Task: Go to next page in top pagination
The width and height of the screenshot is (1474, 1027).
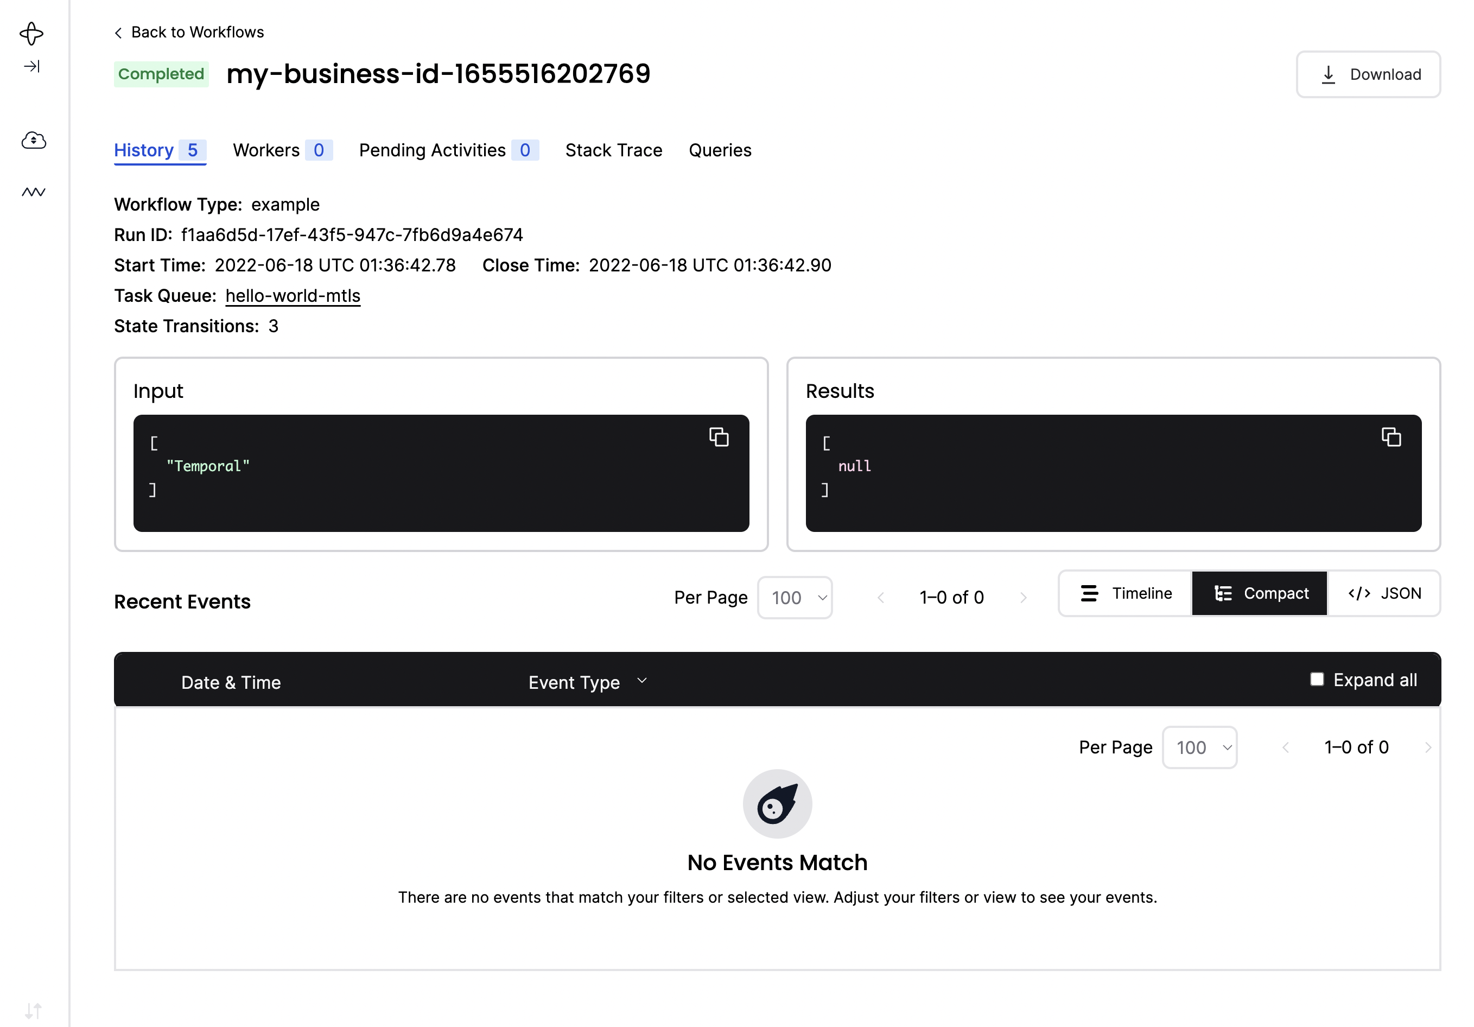Action: pos(1024,597)
